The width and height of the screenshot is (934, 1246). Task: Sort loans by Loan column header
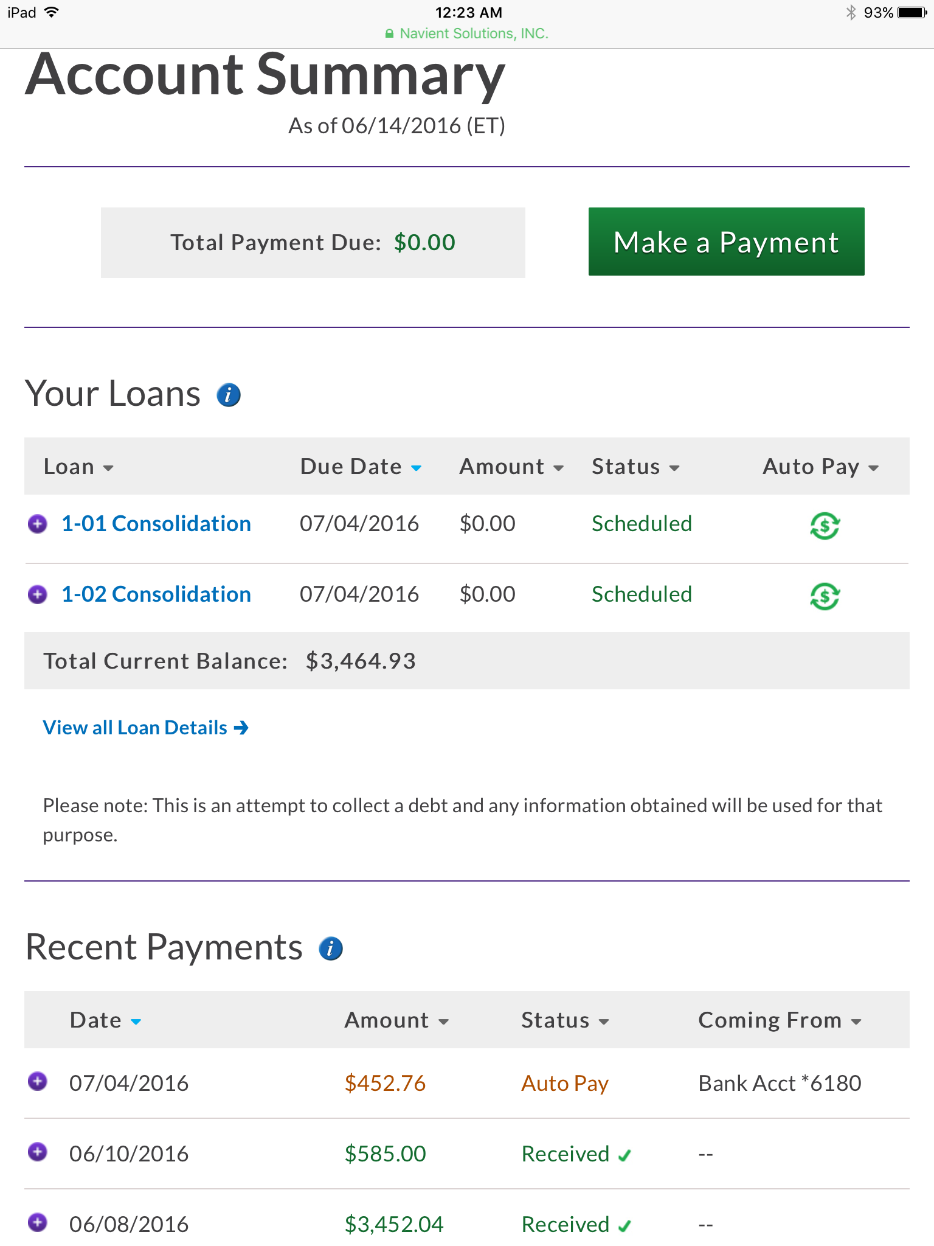pos(78,467)
